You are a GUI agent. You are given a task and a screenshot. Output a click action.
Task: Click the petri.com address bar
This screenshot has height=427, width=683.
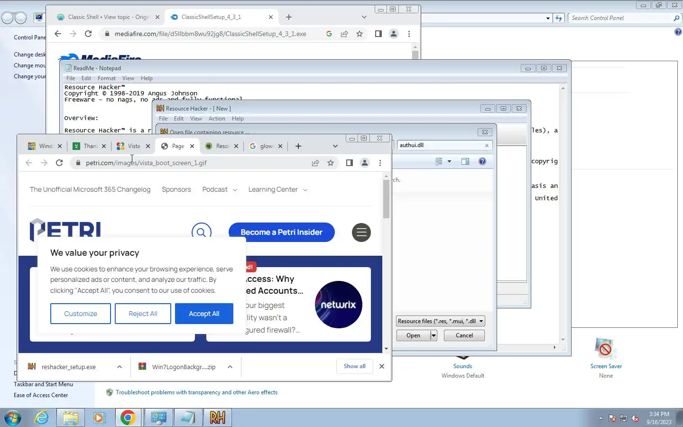click(190, 163)
